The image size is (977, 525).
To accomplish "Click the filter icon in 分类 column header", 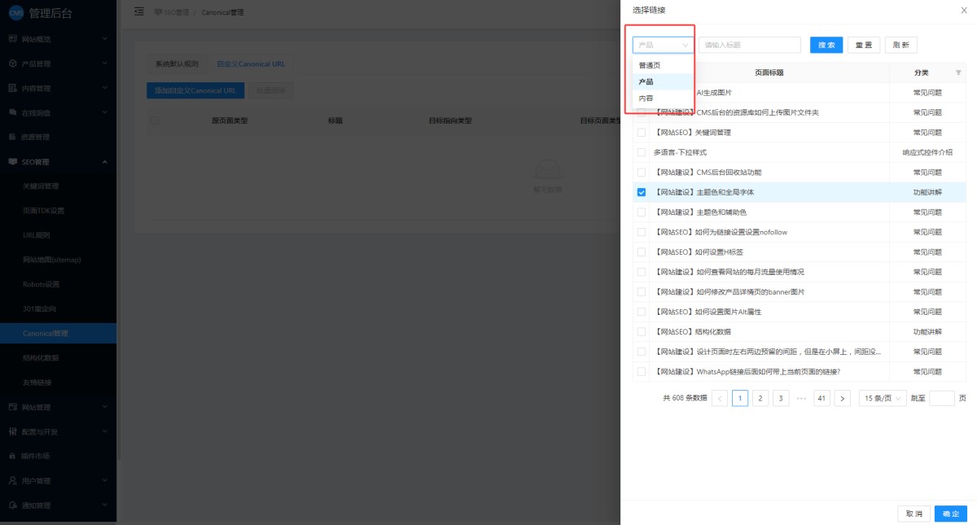I will [x=957, y=72].
